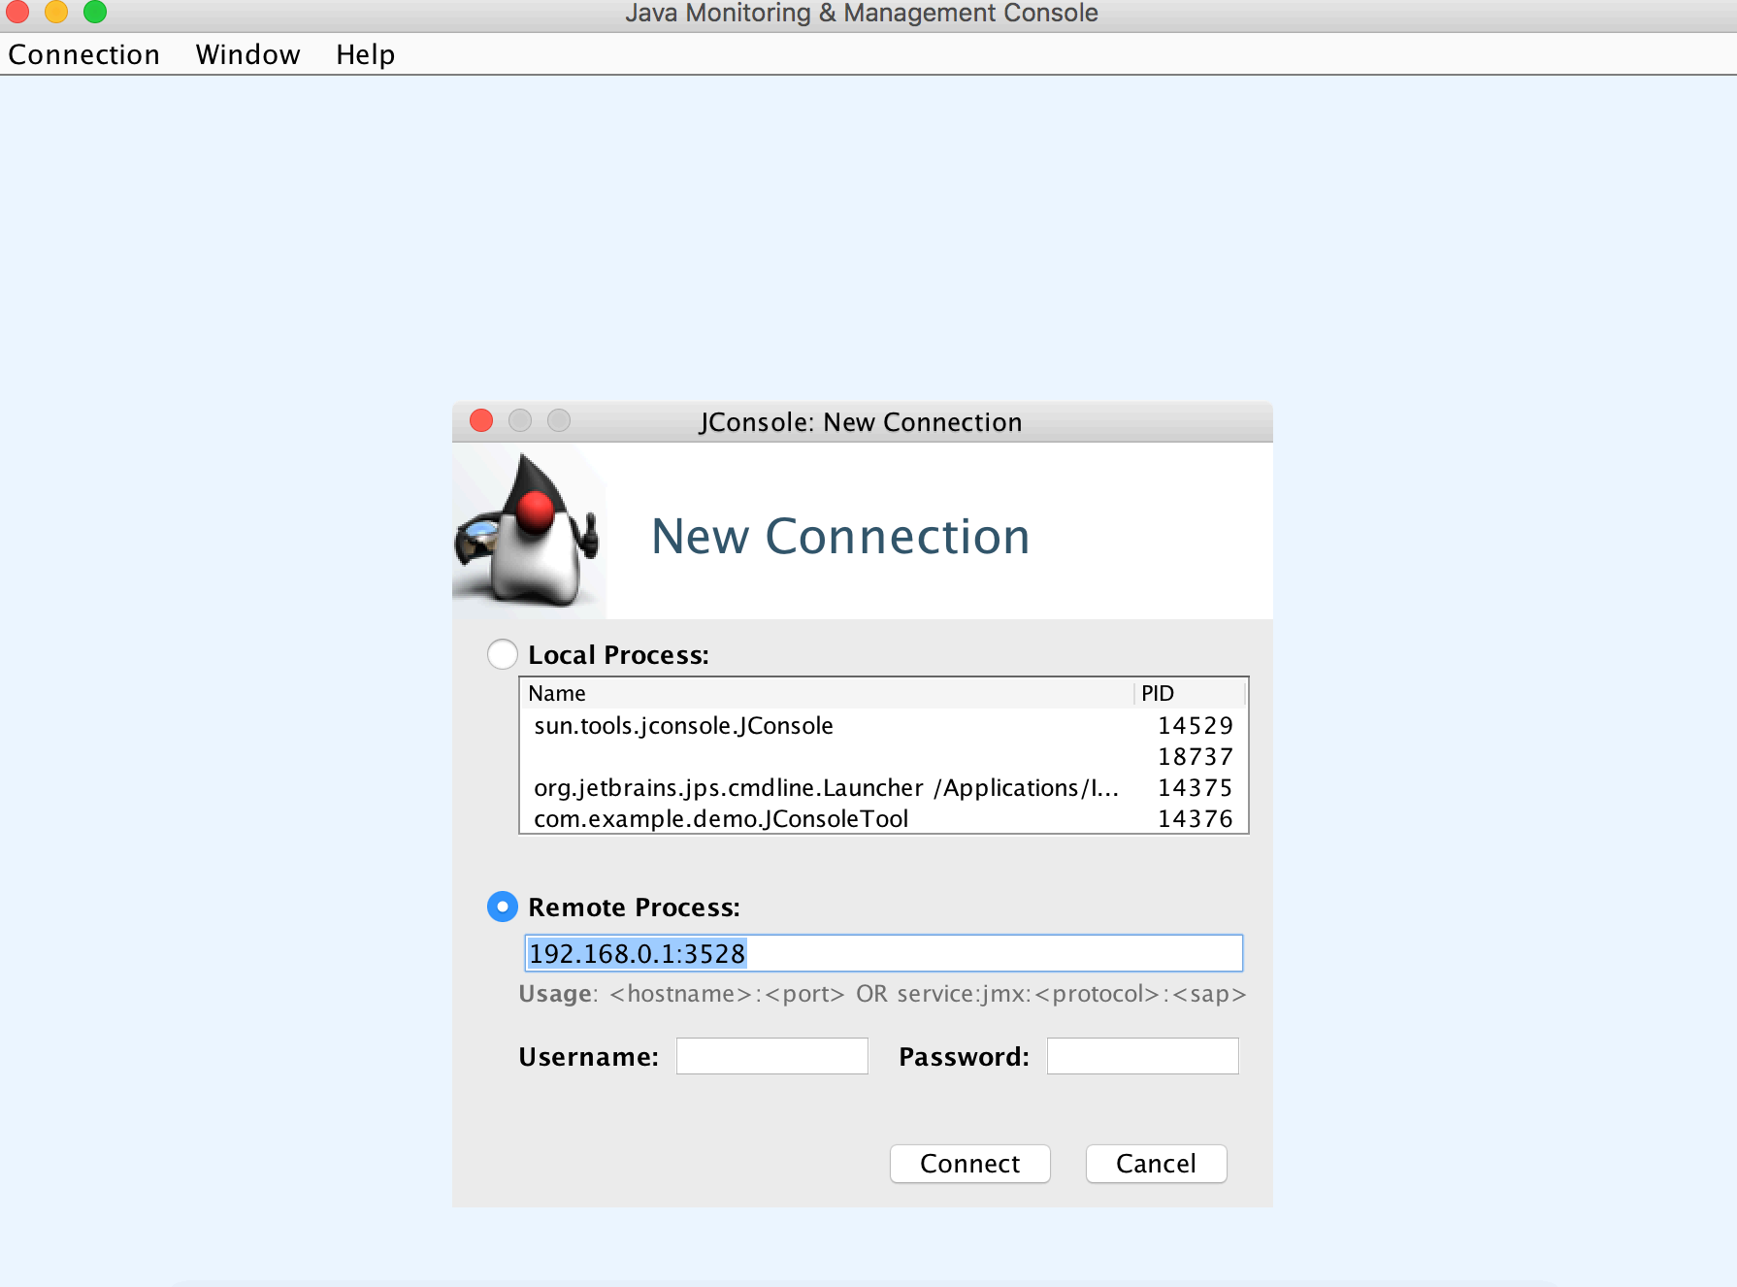Screen dimensions: 1737x1287
Task: Click the PID column header
Action: point(1190,693)
